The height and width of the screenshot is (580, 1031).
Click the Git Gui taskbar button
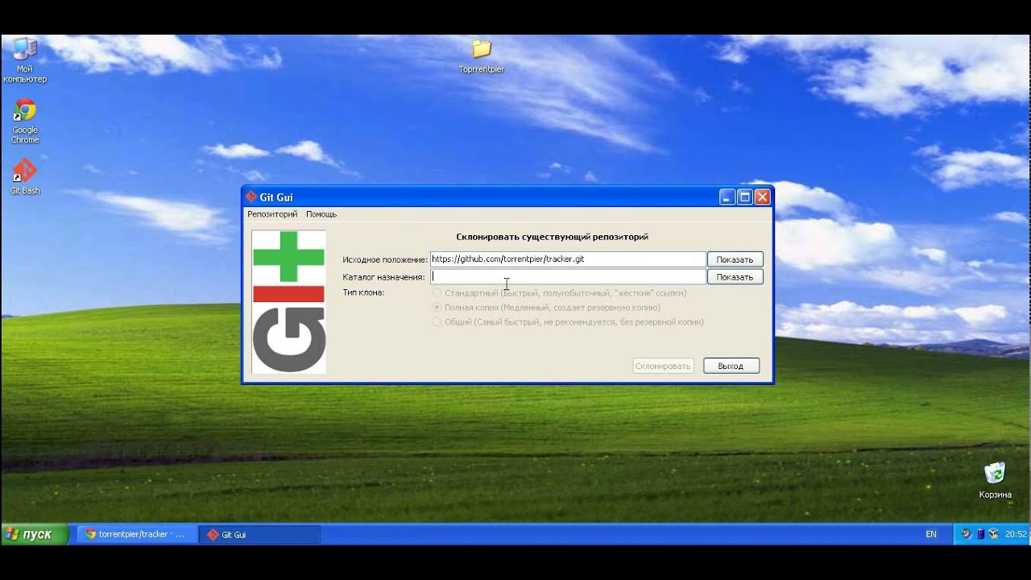click(x=259, y=534)
